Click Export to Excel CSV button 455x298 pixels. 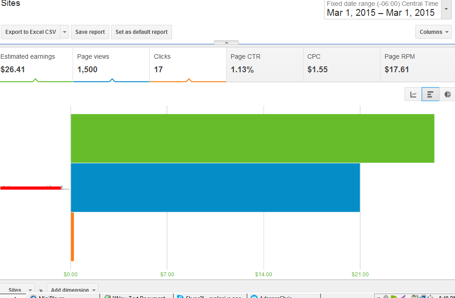(31, 32)
